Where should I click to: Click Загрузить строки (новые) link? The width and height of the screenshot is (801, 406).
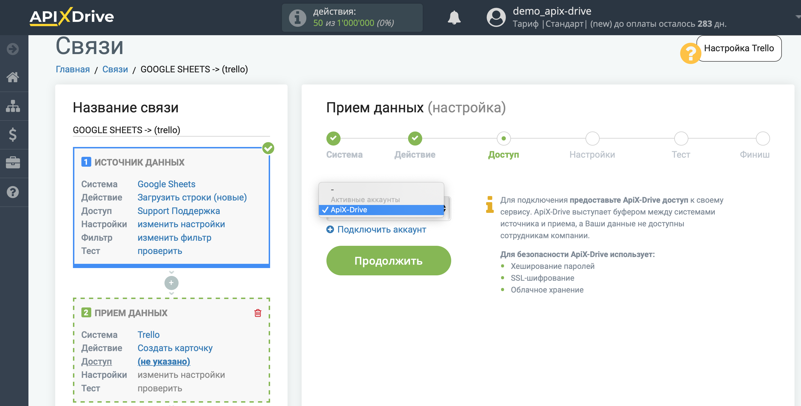[192, 197]
